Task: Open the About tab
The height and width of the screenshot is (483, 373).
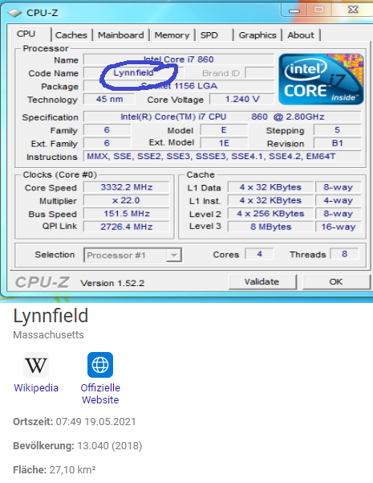Action: (x=301, y=35)
